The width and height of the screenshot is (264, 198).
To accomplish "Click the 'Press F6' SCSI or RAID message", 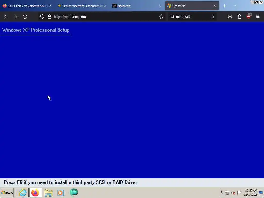I will coord(70,182).
